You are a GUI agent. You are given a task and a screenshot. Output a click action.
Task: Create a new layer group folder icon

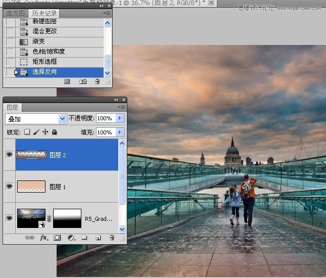click(84, 237)
